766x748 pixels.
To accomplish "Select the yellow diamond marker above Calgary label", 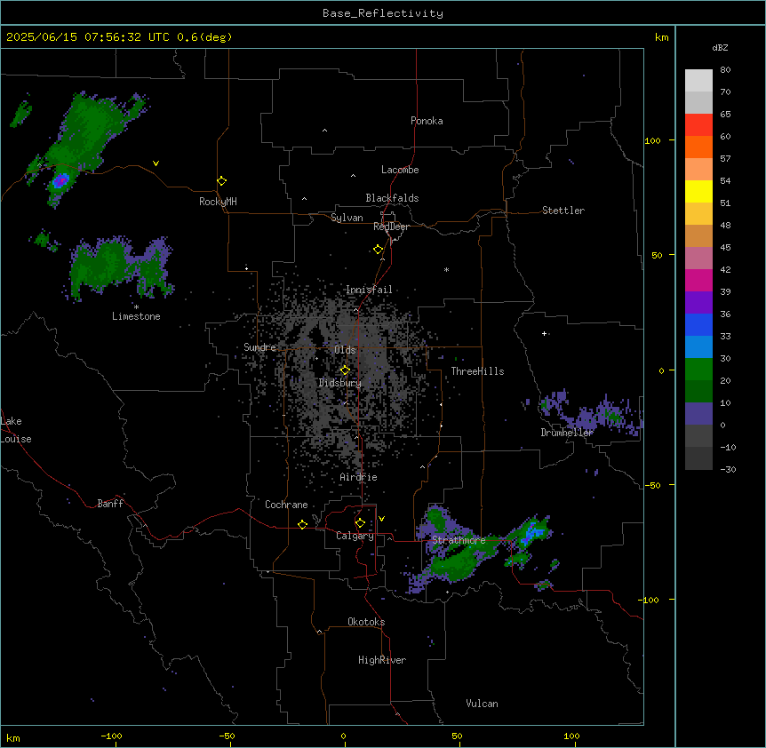I will (360, 523).
